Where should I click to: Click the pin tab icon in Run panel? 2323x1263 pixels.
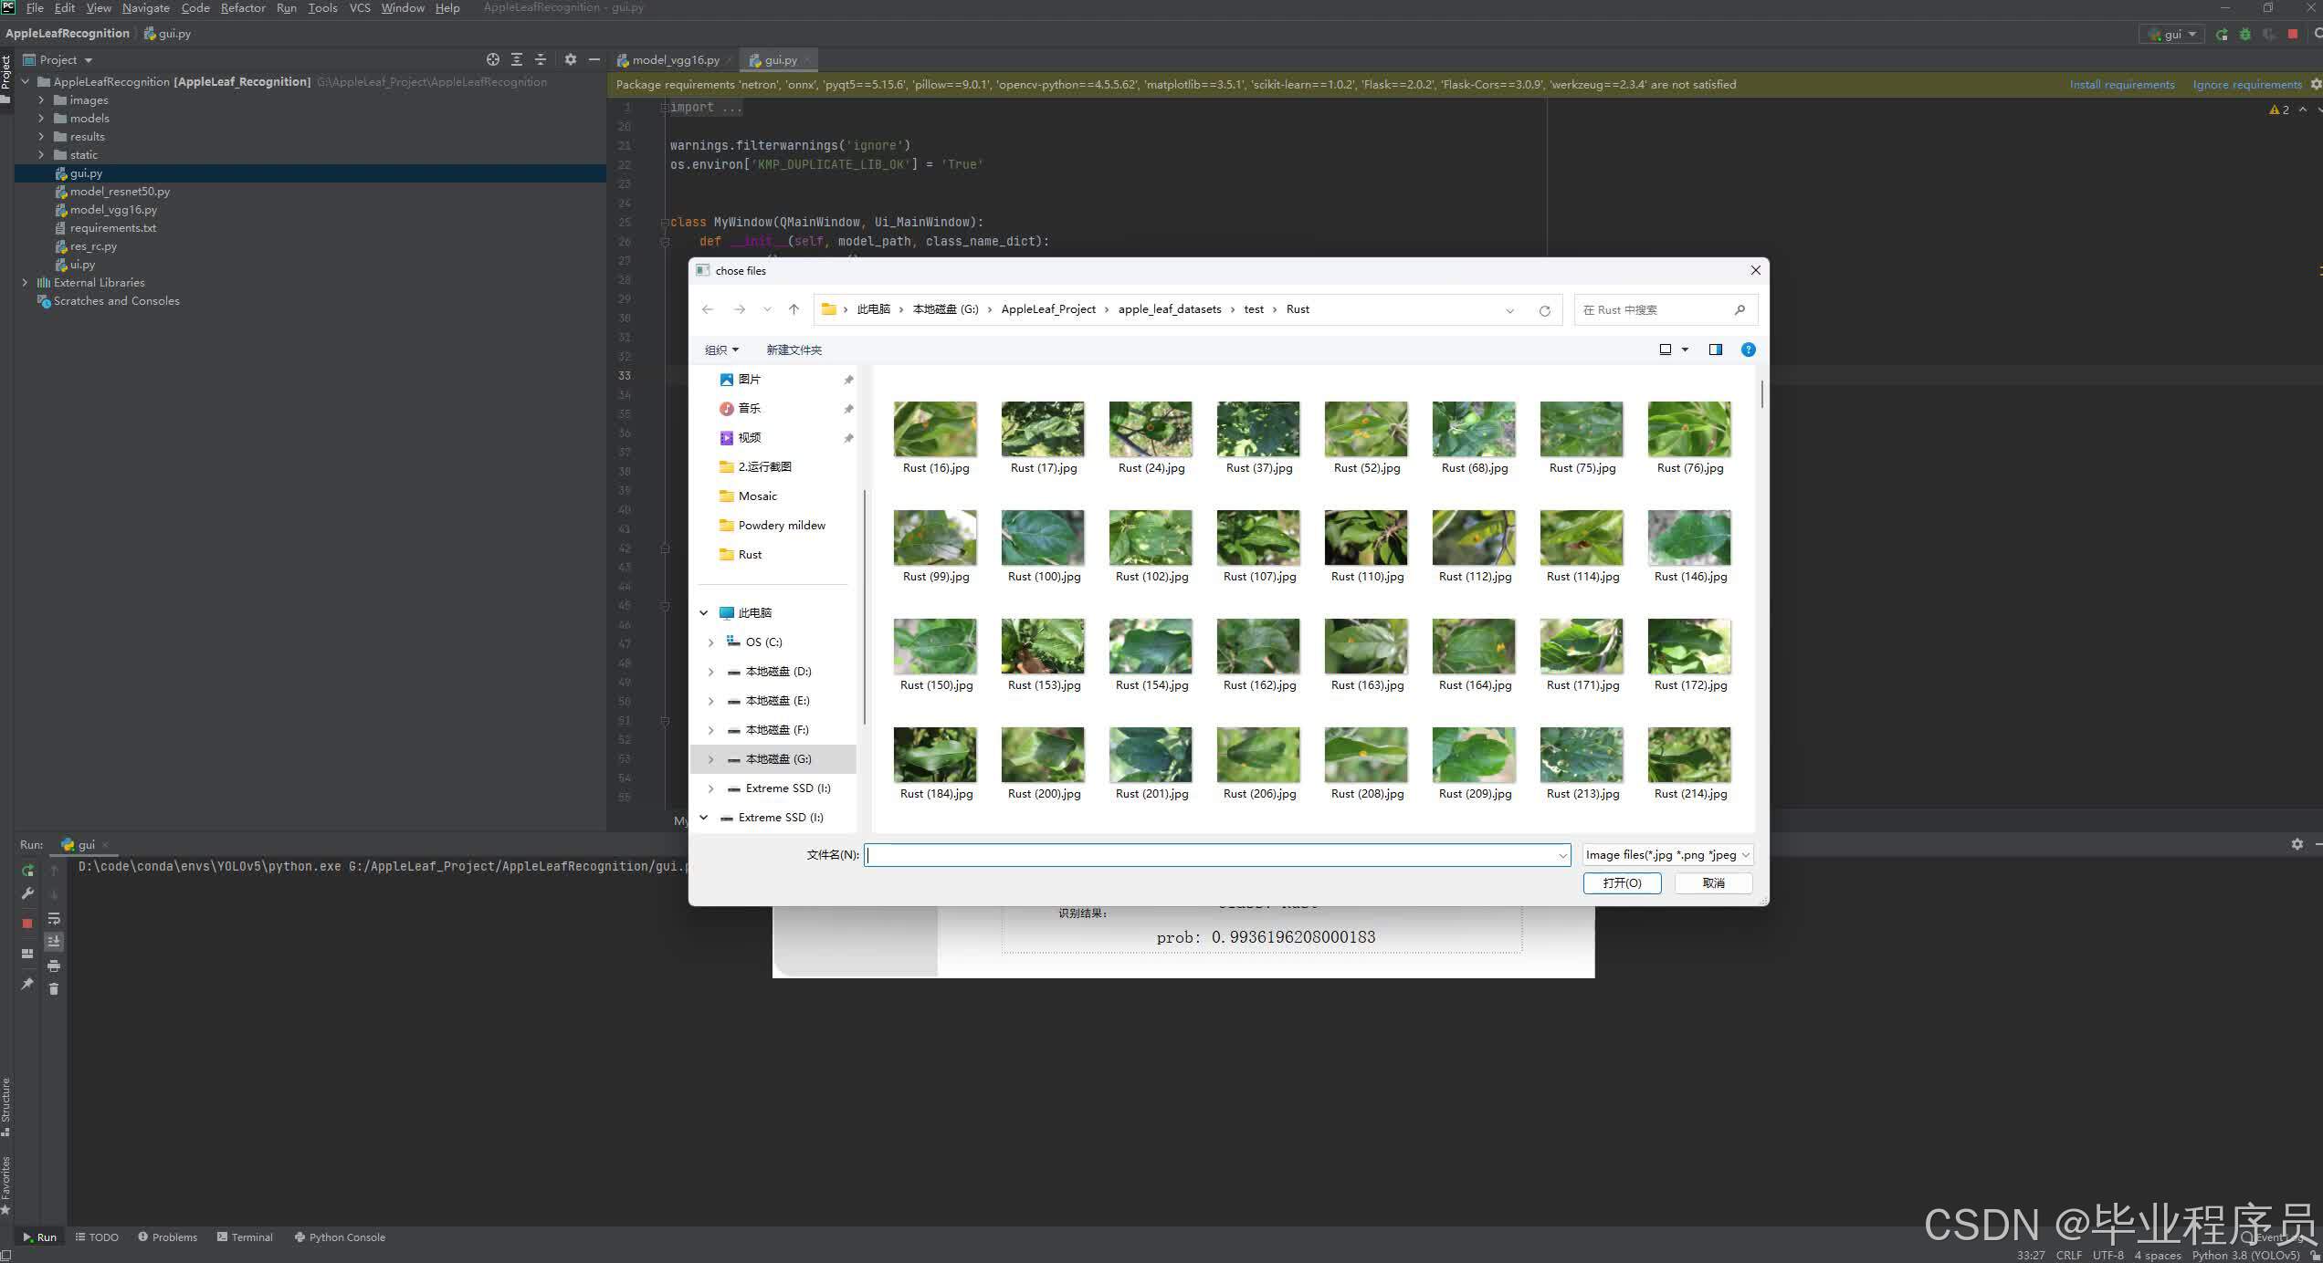pos(27,984)
